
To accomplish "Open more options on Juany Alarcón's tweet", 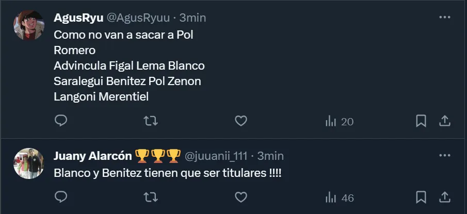I will 444,155.
